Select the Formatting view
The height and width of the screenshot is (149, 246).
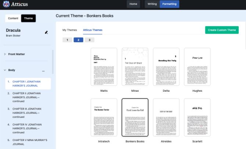tap(169, 4)
